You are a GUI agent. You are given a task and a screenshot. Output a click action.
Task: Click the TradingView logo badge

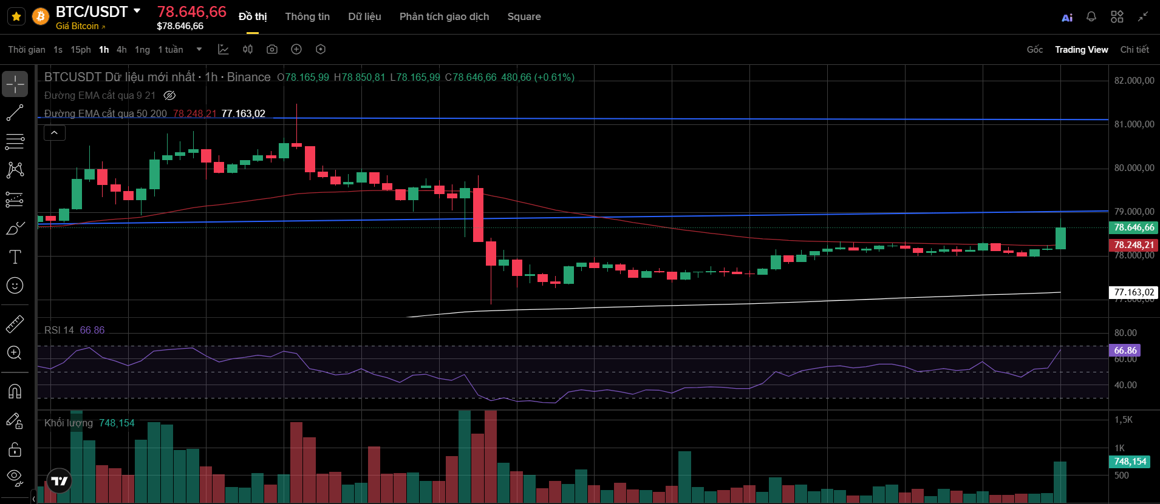[59, 482]
